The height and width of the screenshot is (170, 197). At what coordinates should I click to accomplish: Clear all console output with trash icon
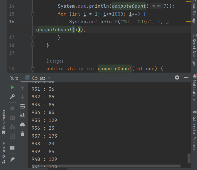[x=22, y=134]
